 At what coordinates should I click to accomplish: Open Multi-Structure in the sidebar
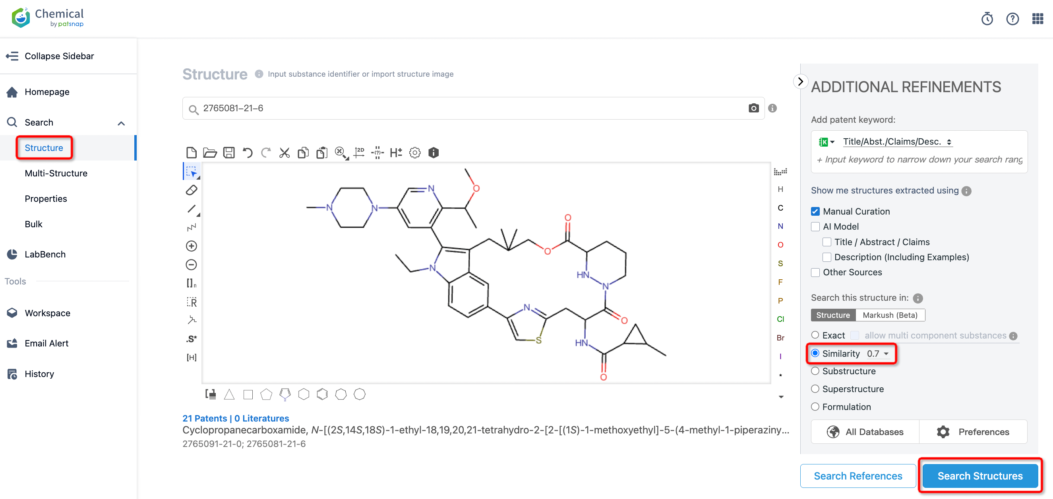[56, 173]
